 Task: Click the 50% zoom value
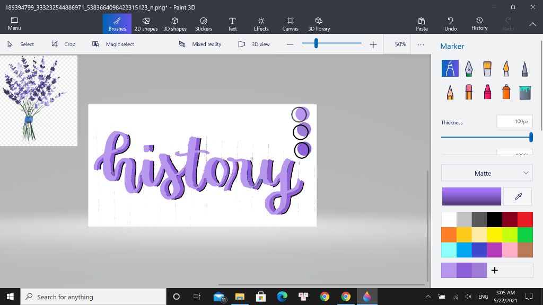[400, 44]
